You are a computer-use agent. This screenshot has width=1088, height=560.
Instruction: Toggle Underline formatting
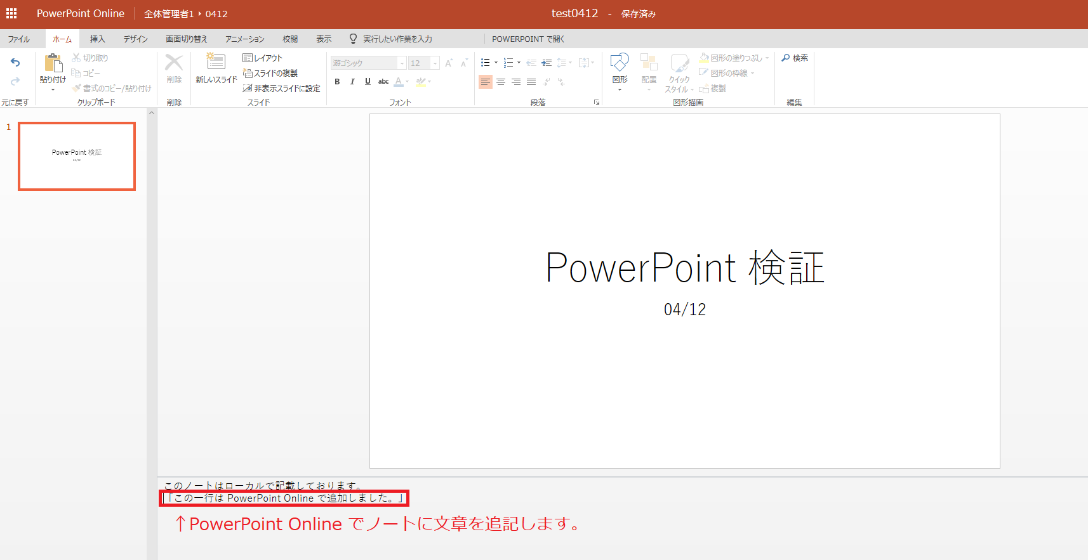pyautogui.click(x=368, y=82)
